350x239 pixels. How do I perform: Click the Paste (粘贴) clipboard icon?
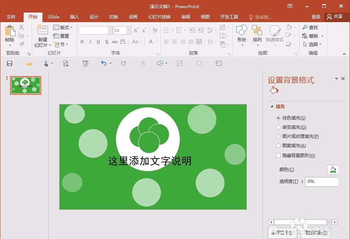pyautogui.click(x=10, y=31)
